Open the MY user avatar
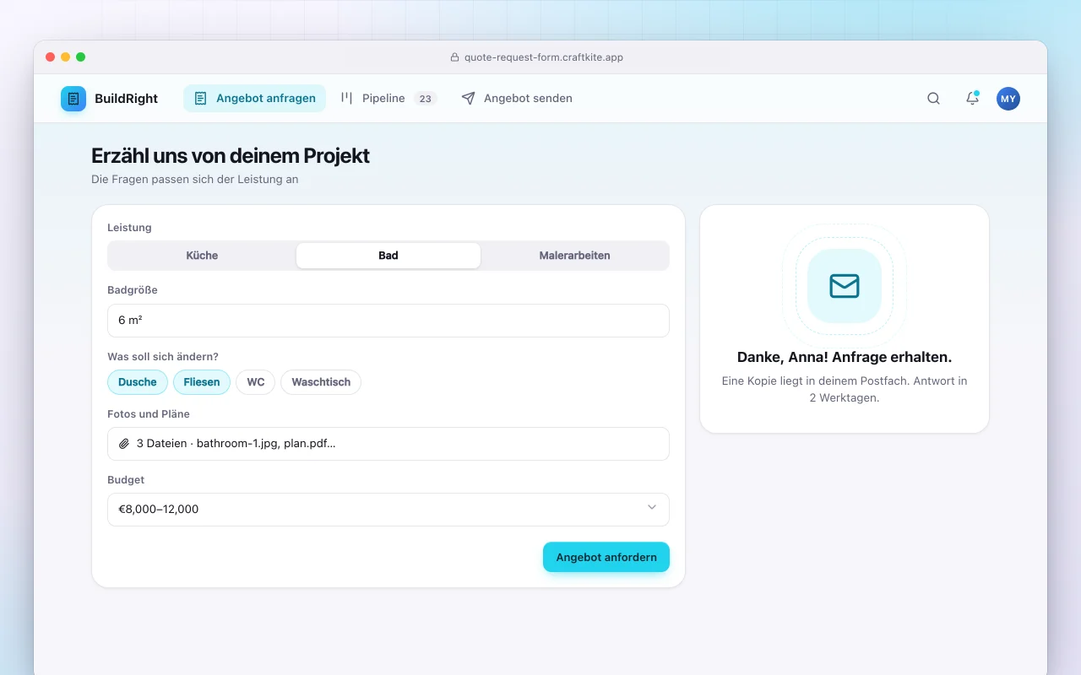The image size is (1081, 675). tap(1008, 99)
